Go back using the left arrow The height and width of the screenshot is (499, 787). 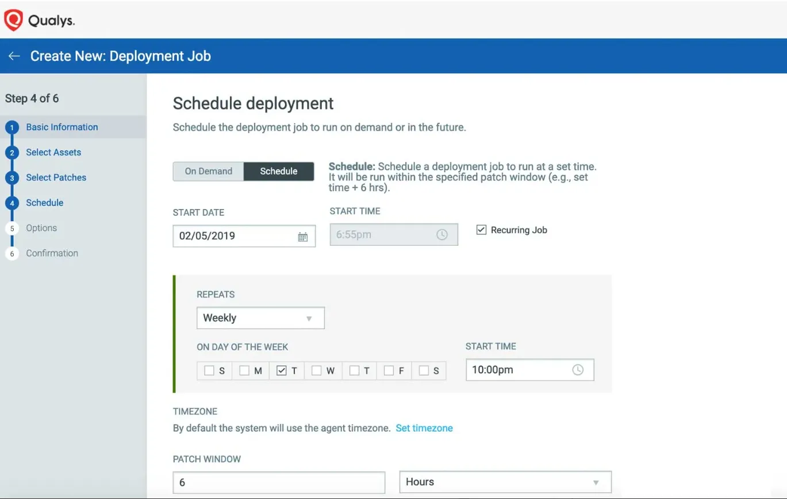[14, 56]
